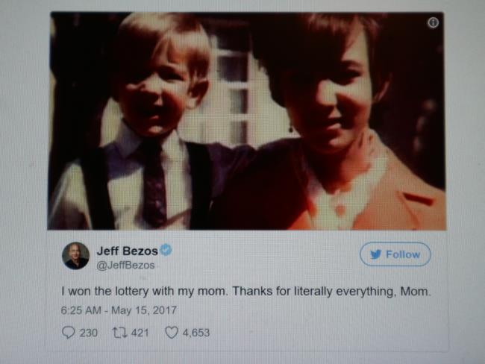Open the Jeff Bezos display name
Screen dimensions: 485x364
click(x=128, y=251)
